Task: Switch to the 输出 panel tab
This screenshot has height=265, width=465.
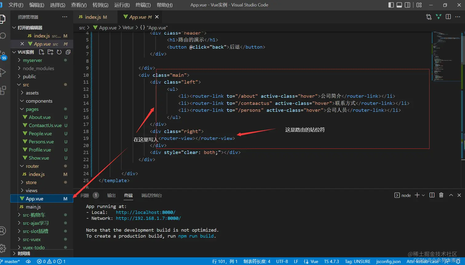Action: (x=111, y=195)
